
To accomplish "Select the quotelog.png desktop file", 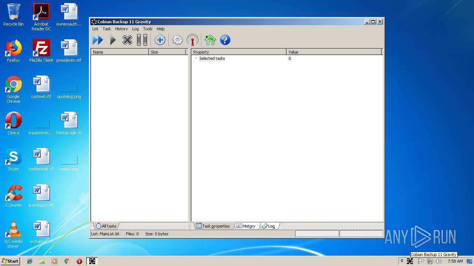I will pyautogui.click(x=69, y=91).
